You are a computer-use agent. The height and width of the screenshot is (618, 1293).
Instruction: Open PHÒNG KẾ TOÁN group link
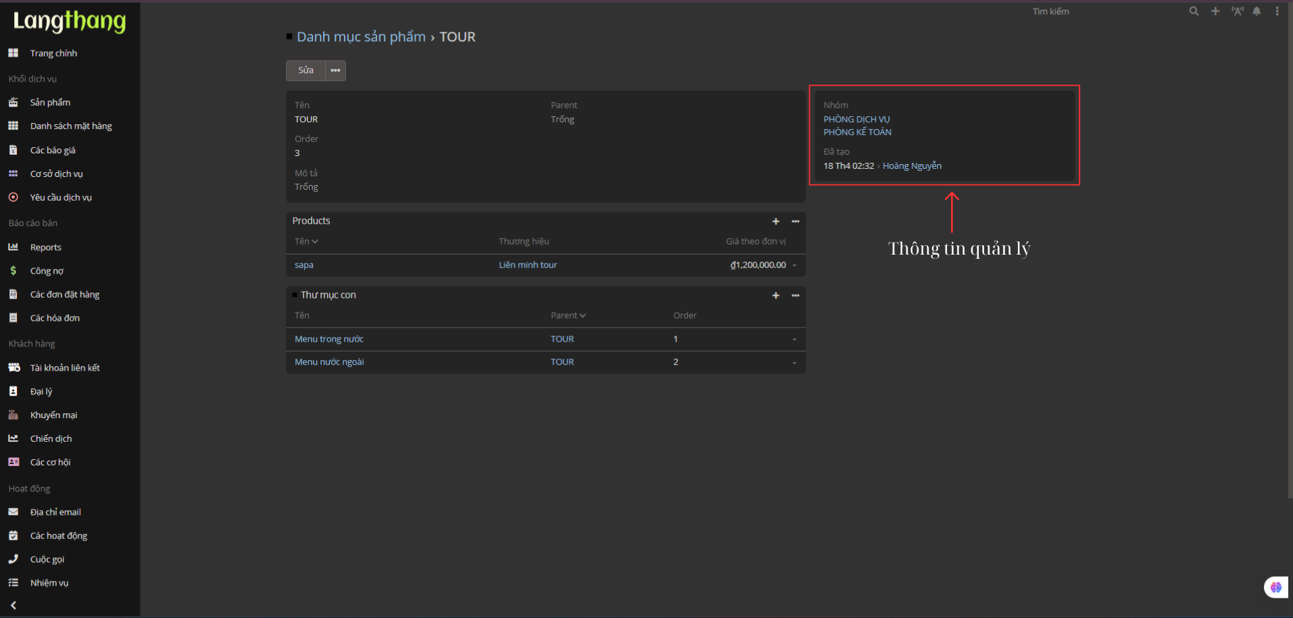[857, 132]
